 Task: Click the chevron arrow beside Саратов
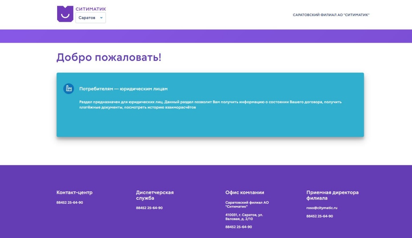tap(101, 18)
